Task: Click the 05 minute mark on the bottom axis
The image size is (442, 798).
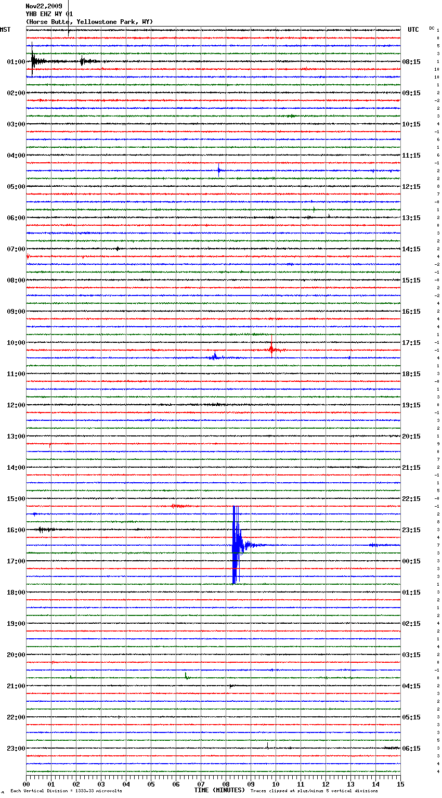Action: (151, 784)
